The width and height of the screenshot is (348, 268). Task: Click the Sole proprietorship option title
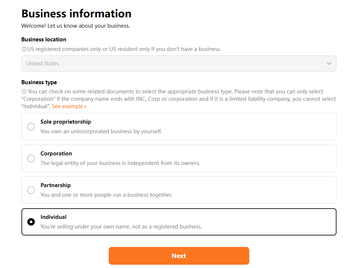(65, 122)
